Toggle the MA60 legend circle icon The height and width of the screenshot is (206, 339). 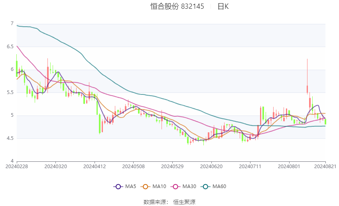pos(205,186)
